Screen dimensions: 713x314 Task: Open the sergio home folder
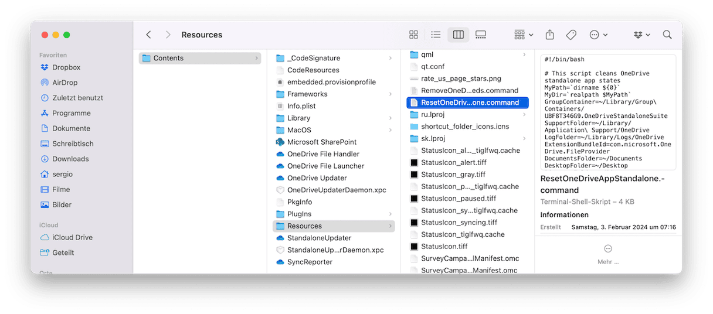coord(62,174)
